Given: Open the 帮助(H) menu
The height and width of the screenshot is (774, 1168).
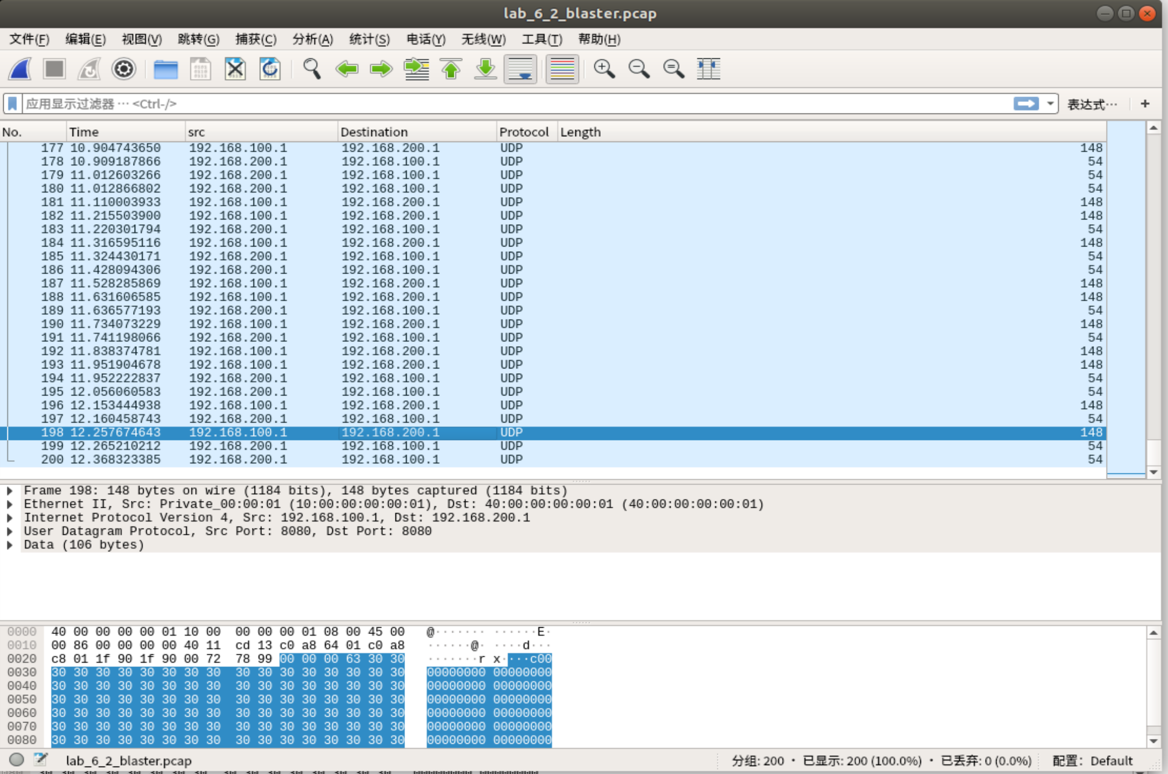Looking at the screenshot, I should tap(599, 39).
